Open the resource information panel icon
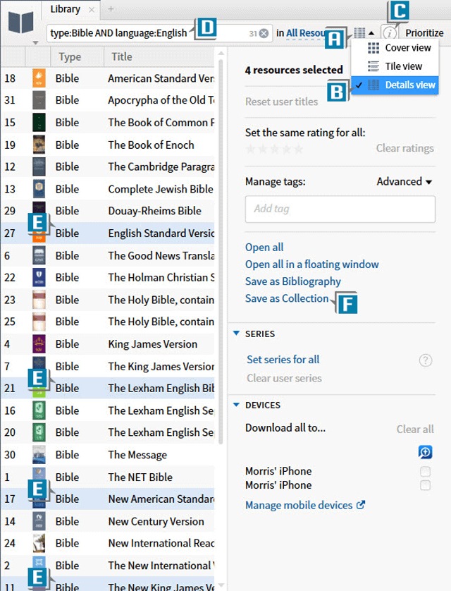This screenshot has width=451, height=591. 388,33
